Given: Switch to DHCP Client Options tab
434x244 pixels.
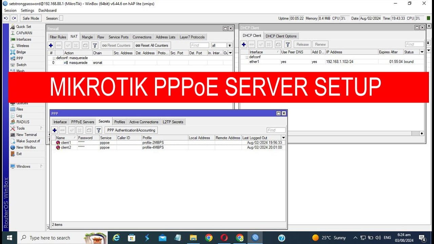Looking at the screenshot, I should (281, 36).
